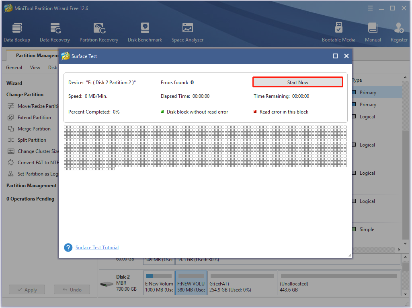The width and height of the screenshot is (412, 308).
Task: Open Partition Recovery tool
Action: 99,32
